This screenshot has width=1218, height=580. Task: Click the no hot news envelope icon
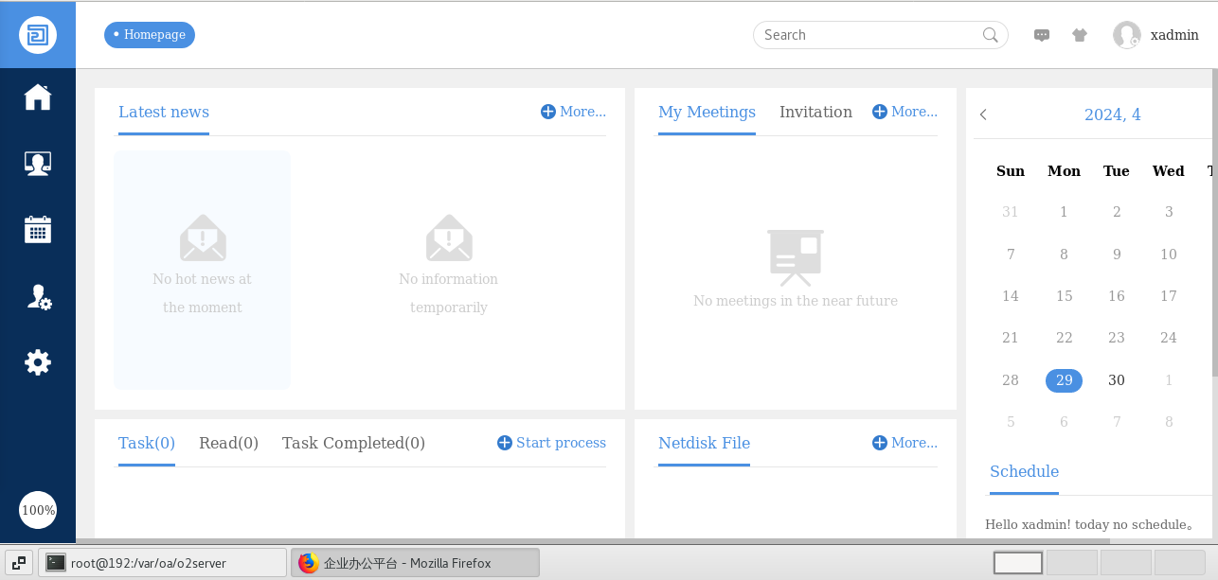203,237
